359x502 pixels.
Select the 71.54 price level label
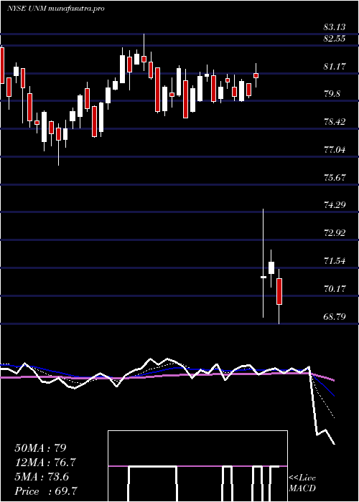click(x=335, y=261)
